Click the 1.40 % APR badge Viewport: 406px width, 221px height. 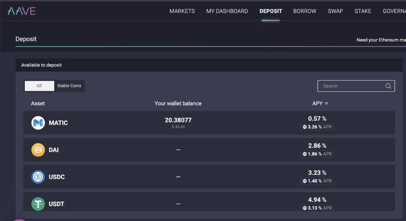tap(317, 181)
